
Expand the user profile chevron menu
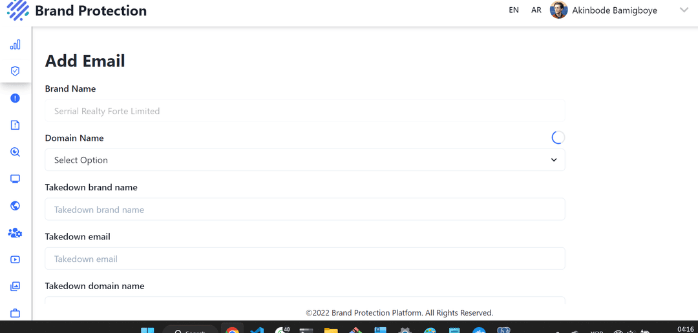(x=684, y=10)
